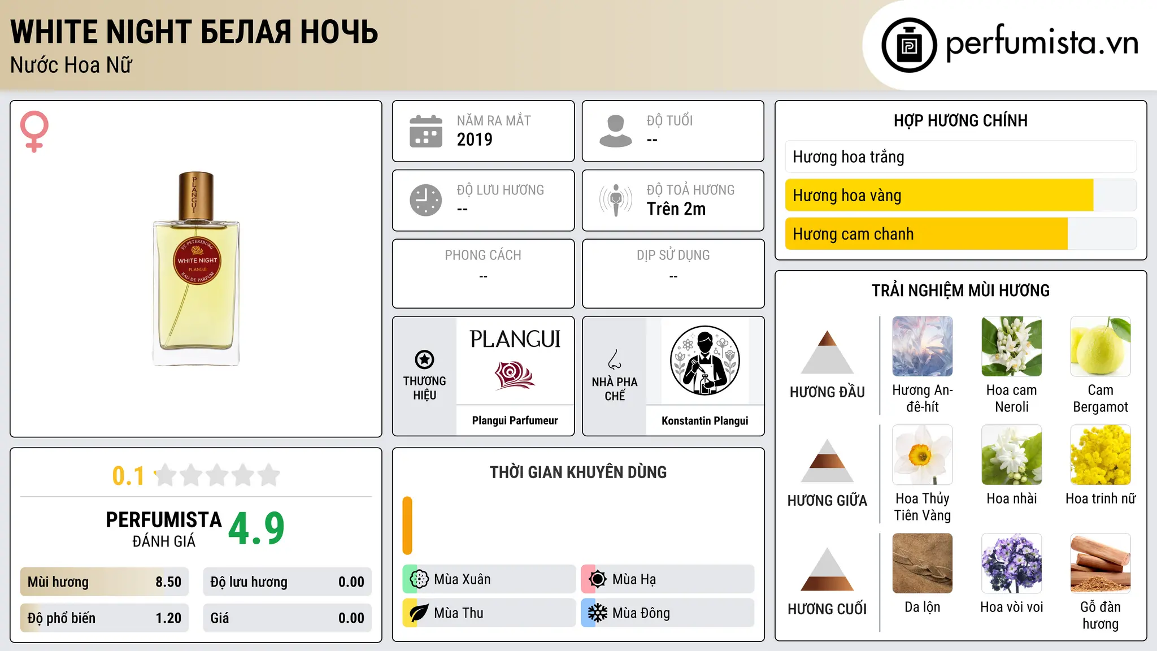Click the Hoa Thủy Tiên Vàng note image

[923, 455]
